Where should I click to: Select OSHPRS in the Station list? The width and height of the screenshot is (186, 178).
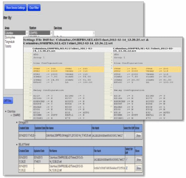(x=40, y=33)
